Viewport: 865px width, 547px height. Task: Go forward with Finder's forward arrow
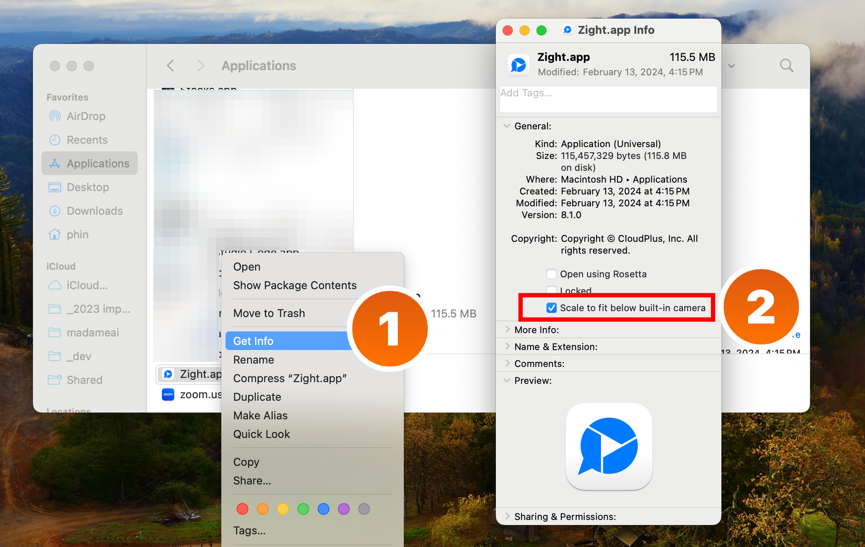coord(201,66)
